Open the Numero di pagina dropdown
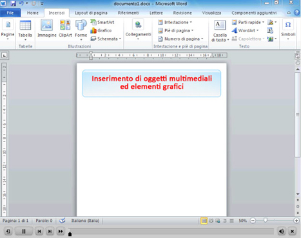The width and height of the screenshot is (301, 238). coord(202,39)
